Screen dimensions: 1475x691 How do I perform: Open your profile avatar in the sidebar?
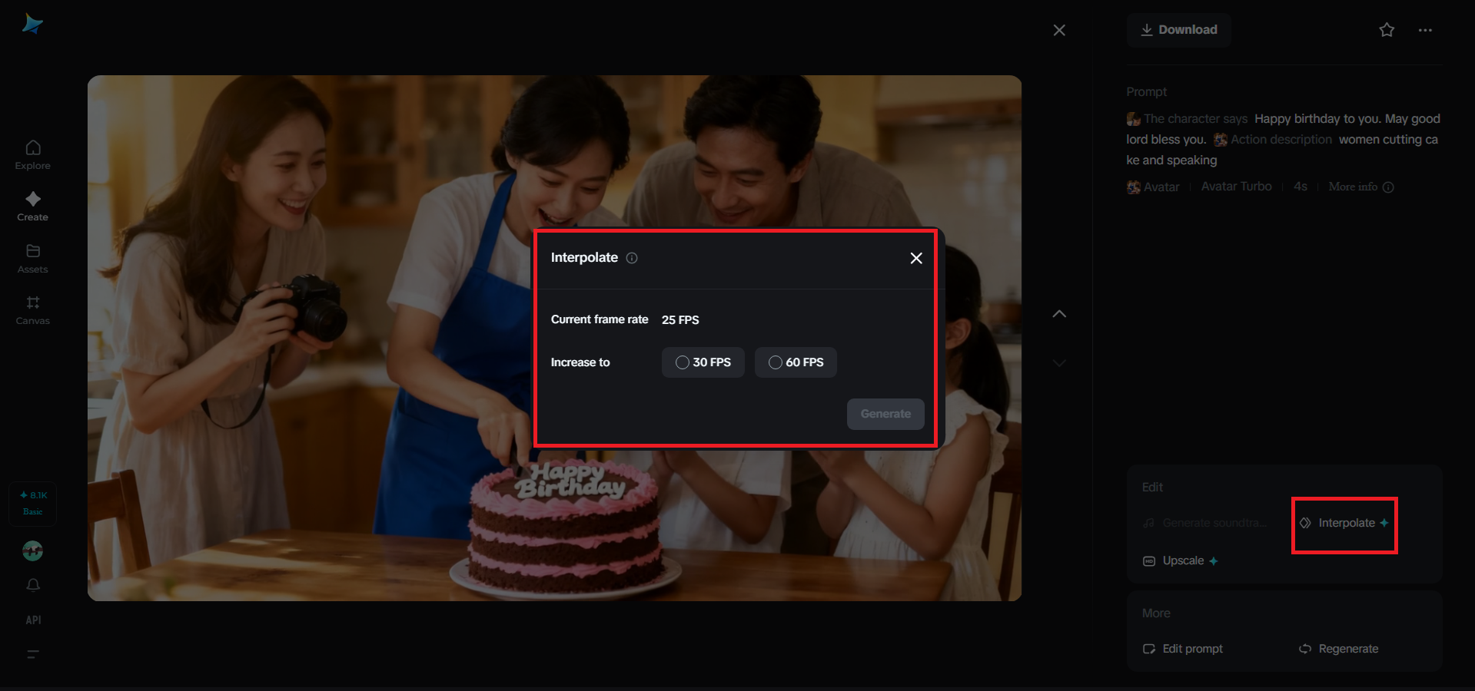tap(32, 550)
